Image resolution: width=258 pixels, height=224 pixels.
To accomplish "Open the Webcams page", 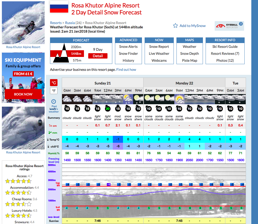I will (159, 60).
